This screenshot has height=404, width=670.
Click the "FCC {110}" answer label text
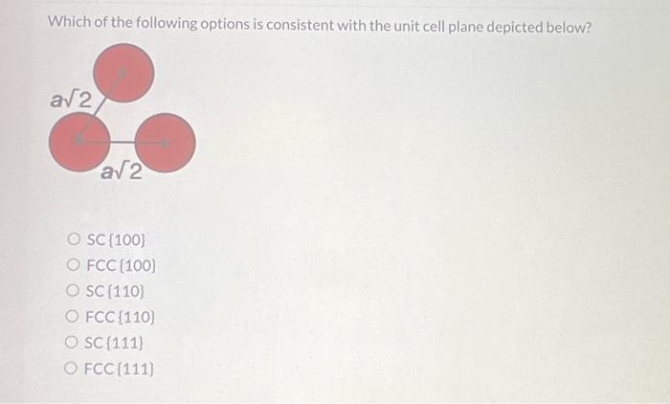(x=120, y=317)
